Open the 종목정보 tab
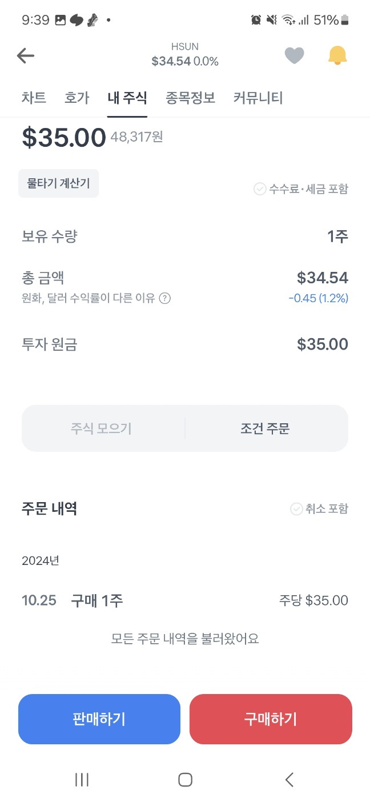This screenshot has height=802, width=370. [190, 98]
